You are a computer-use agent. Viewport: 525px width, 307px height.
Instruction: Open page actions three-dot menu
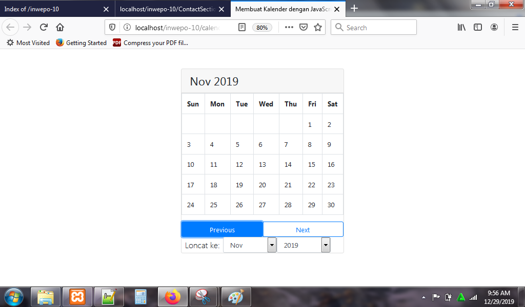click(x=289, y=28)
